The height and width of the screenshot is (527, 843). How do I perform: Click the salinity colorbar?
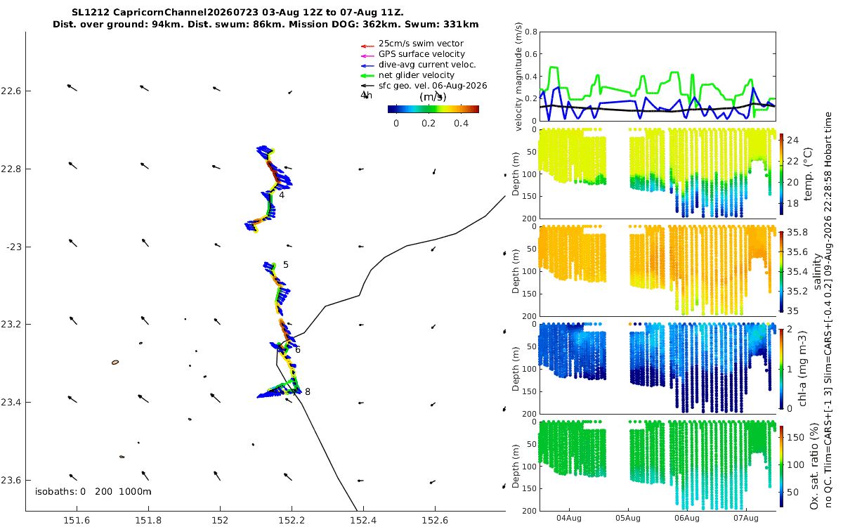coord(783,271)
